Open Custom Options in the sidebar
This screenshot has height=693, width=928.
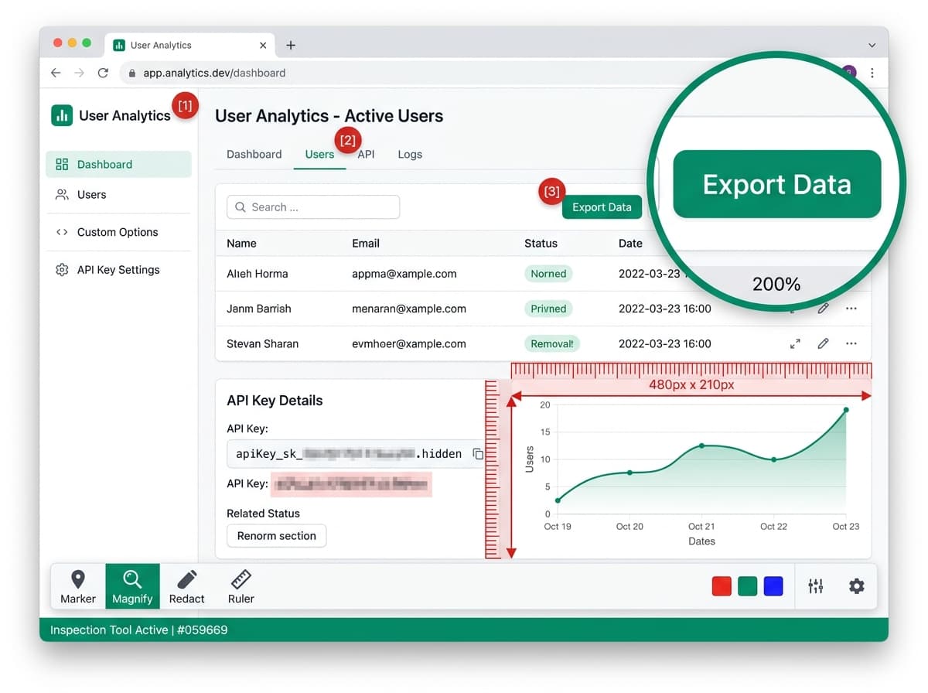tap(118, 232)
